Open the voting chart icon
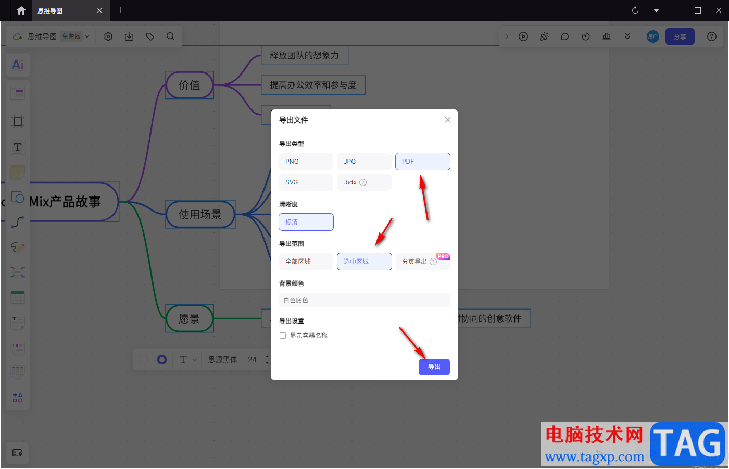Screen dimensions: 729x469 (x=607, y=36)
